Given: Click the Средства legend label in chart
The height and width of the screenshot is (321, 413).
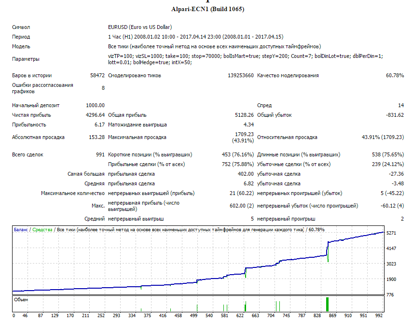Looking at the screenshot, I should 42,230.
